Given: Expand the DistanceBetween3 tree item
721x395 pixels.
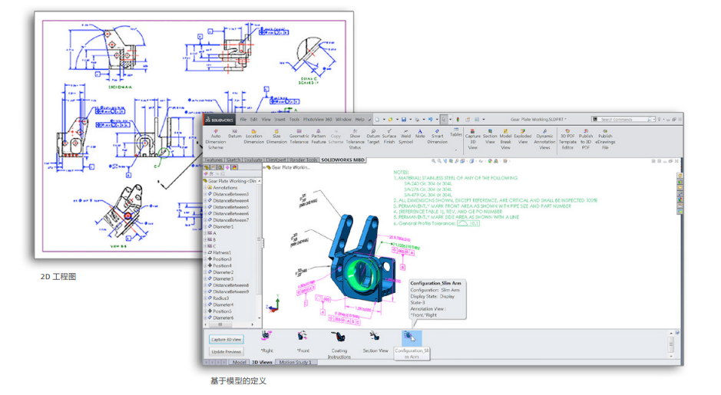Looking at the screenshot, I should tap(206, 194).
